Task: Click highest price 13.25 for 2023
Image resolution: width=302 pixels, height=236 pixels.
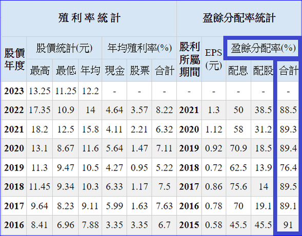Action: (39, 91)
